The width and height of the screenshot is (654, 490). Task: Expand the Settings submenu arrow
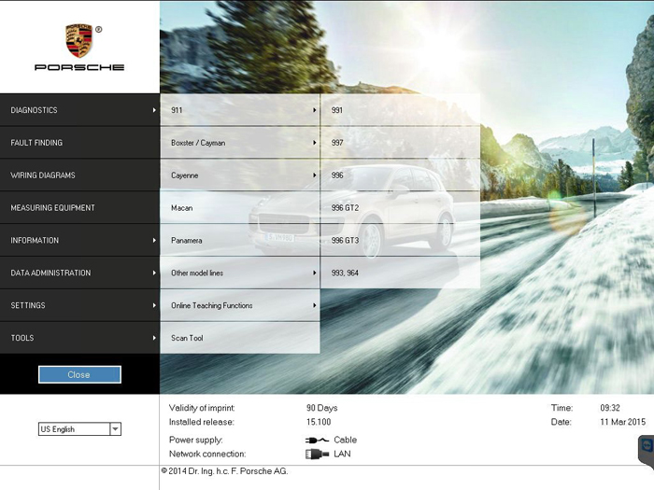pyautogui.click(x=154, y=305)
